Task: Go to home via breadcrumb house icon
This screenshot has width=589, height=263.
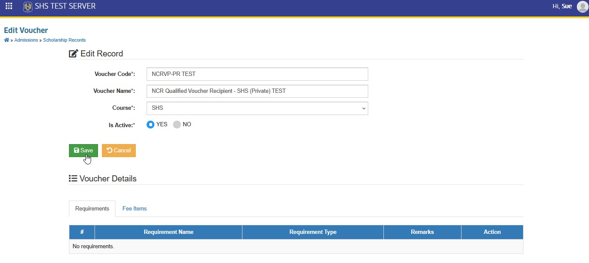Action: point(7,40)
